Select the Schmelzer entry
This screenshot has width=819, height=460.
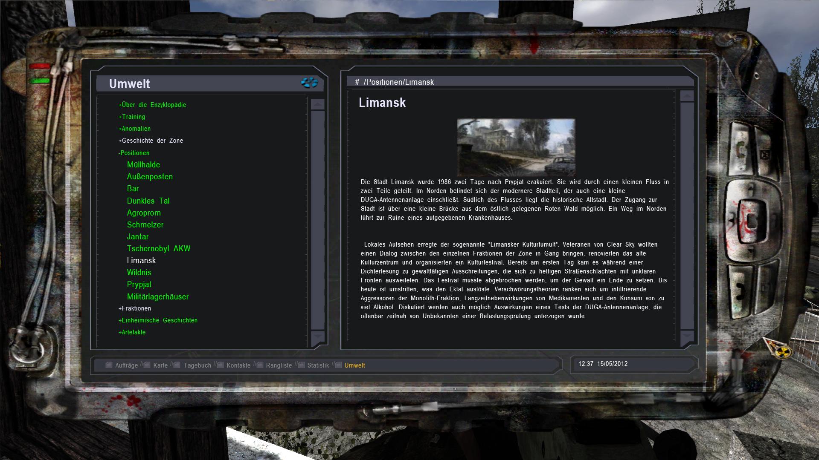pyautogui.click(x=145, y=225)
